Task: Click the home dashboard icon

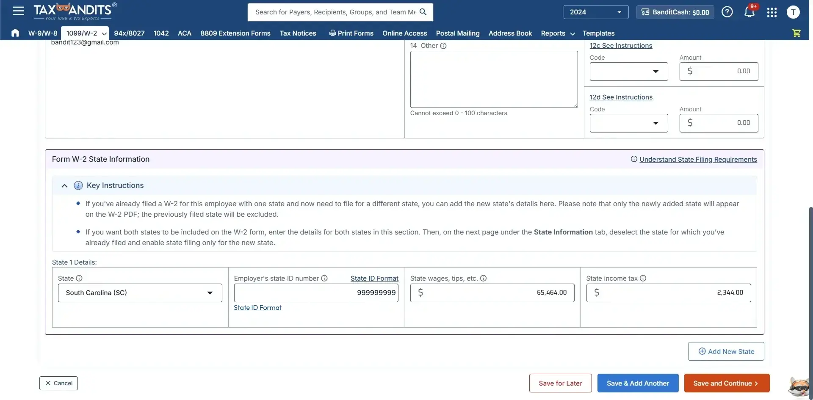Action: [x=15, y=33]
